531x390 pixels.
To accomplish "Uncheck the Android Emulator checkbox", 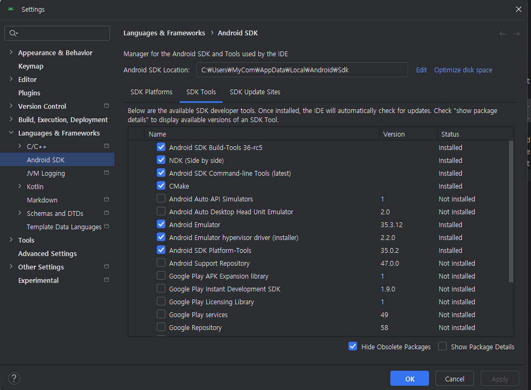I will pos(161,224).
